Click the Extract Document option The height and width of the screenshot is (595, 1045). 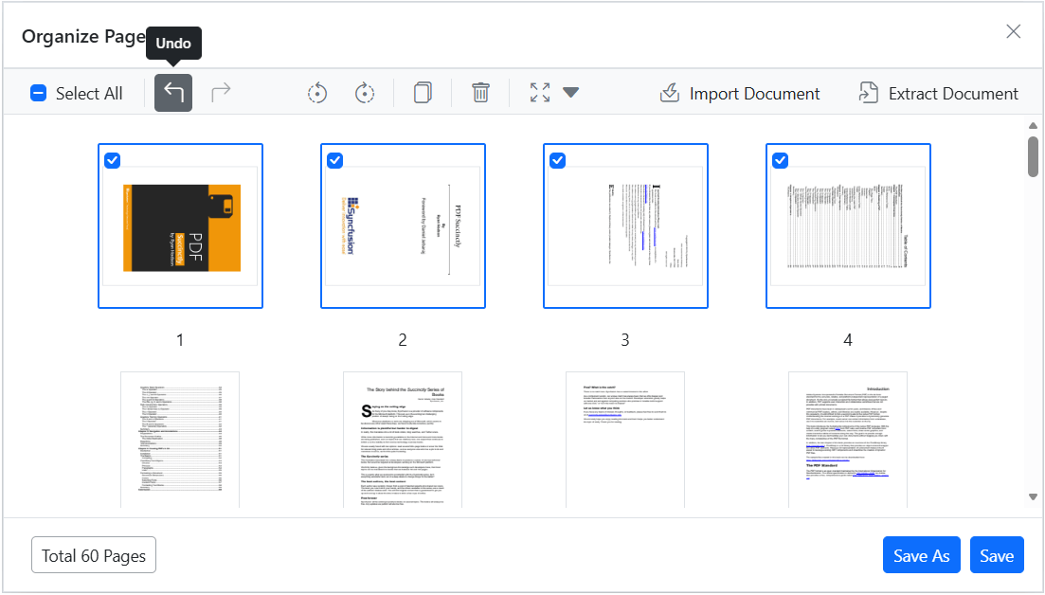938,93
